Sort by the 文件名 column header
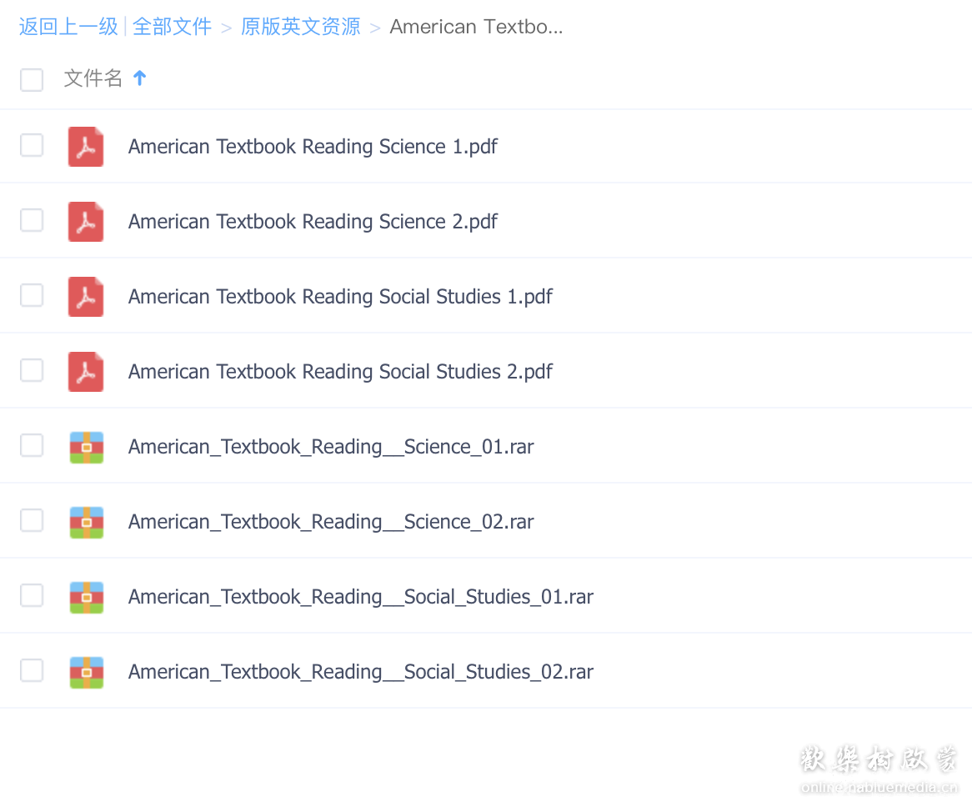Screen dimensions: 972x802 [x=93, y=78]
